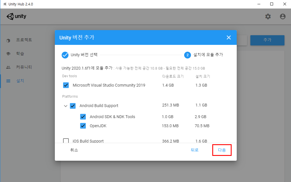Screen dimensions: 291x182
Task: Click the Unity Hub title bar app icon
Action: point(5,4)
